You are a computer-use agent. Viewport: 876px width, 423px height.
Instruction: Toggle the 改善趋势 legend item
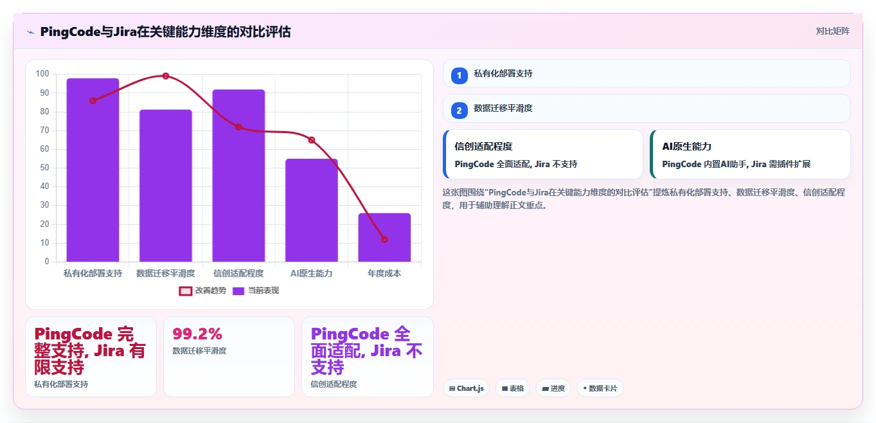(202, 291)
